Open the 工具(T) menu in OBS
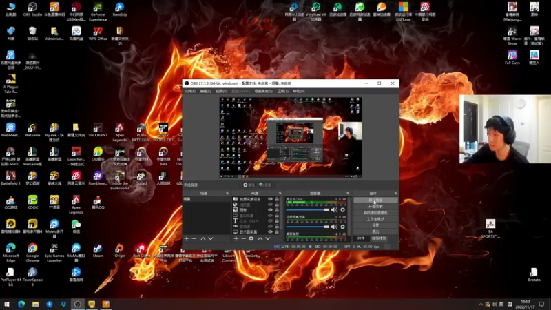Screen dimensions: 551x310 click(x=283, y=92)
